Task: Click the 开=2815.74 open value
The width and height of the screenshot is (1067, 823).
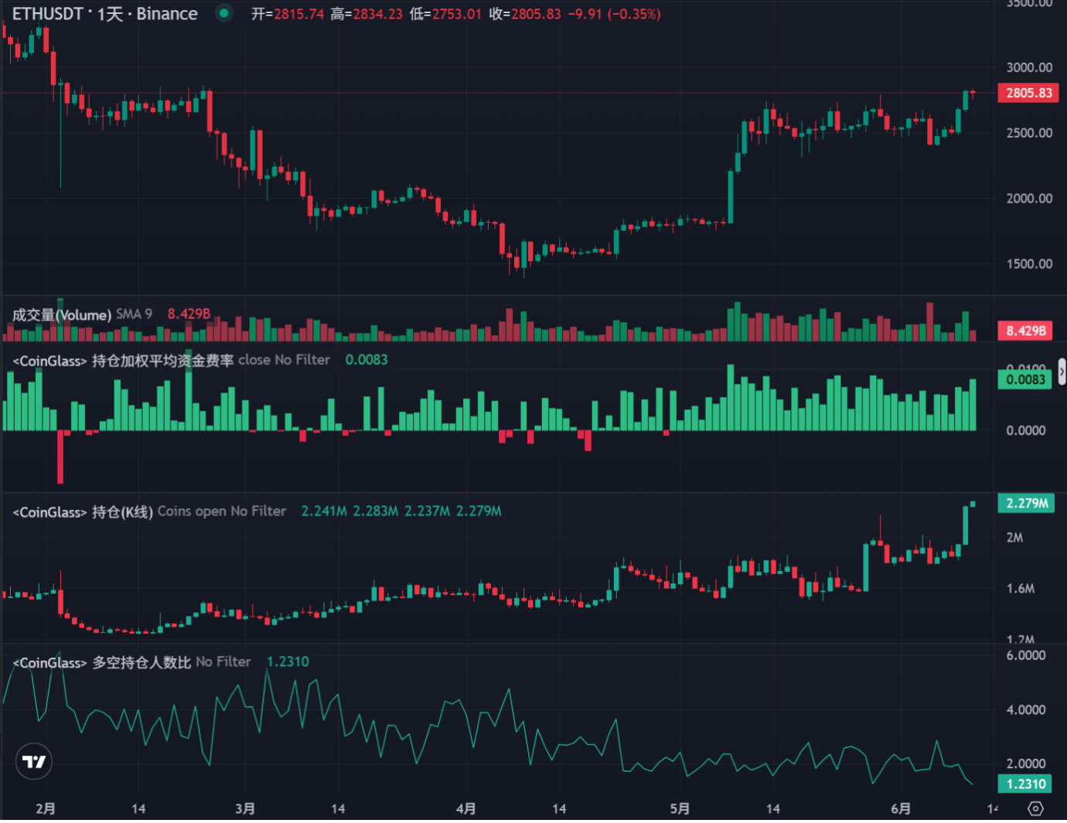Action: point(287,14)
